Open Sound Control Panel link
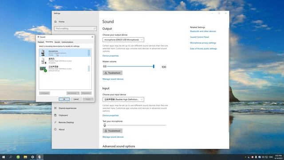 point(199,37)
